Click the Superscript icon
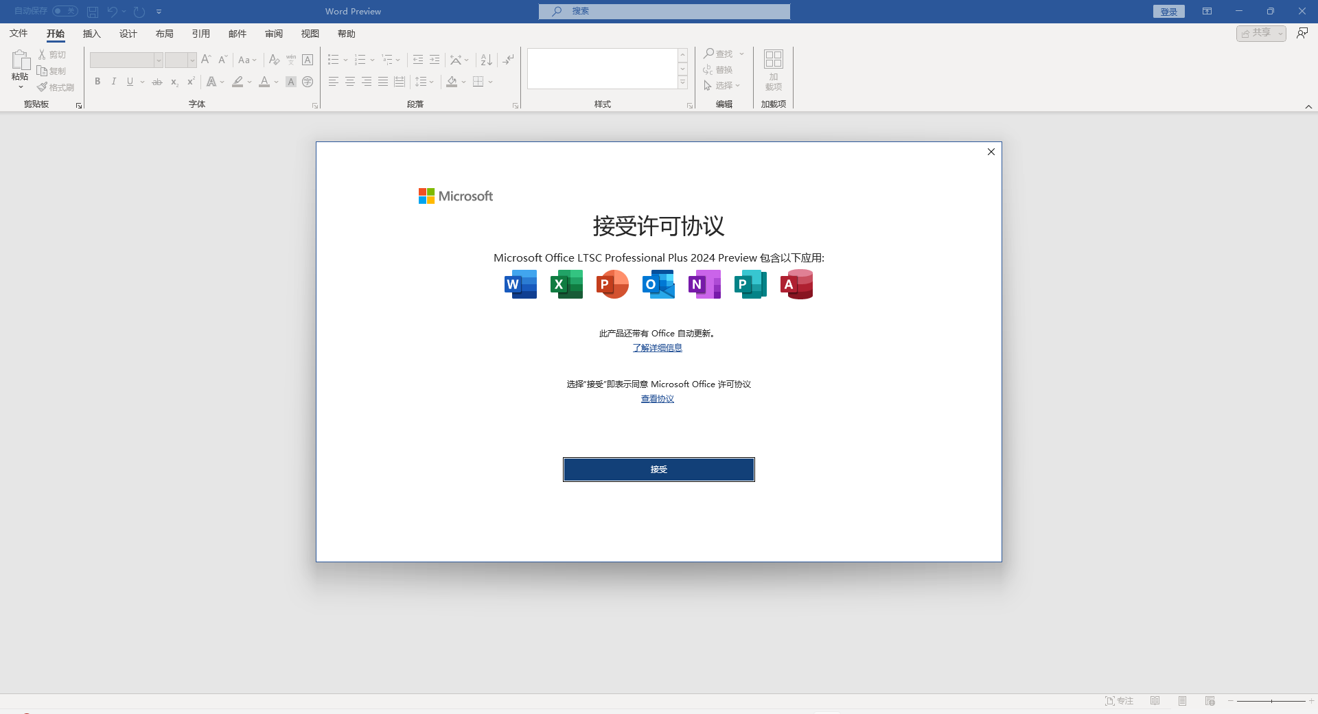 190,82
